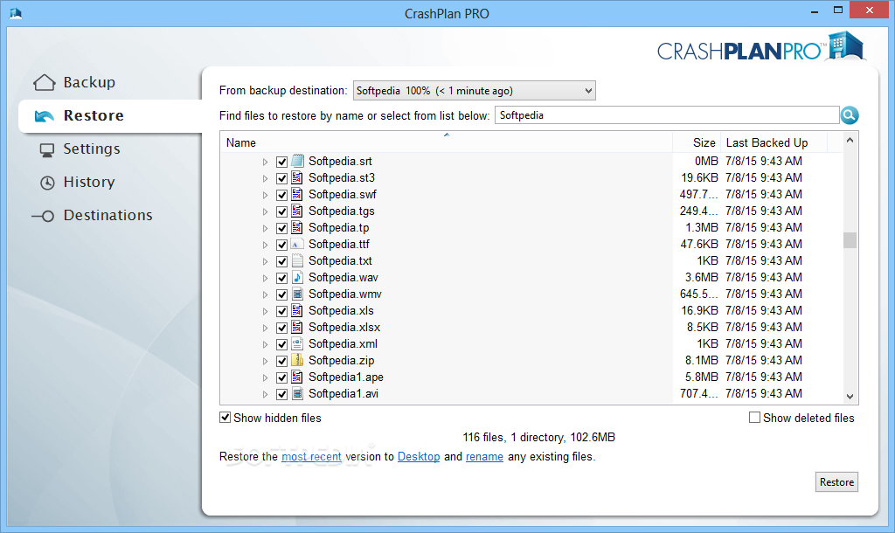Uncheck the Softpedia.swf checkbox
895x533 pixels.
281,195
